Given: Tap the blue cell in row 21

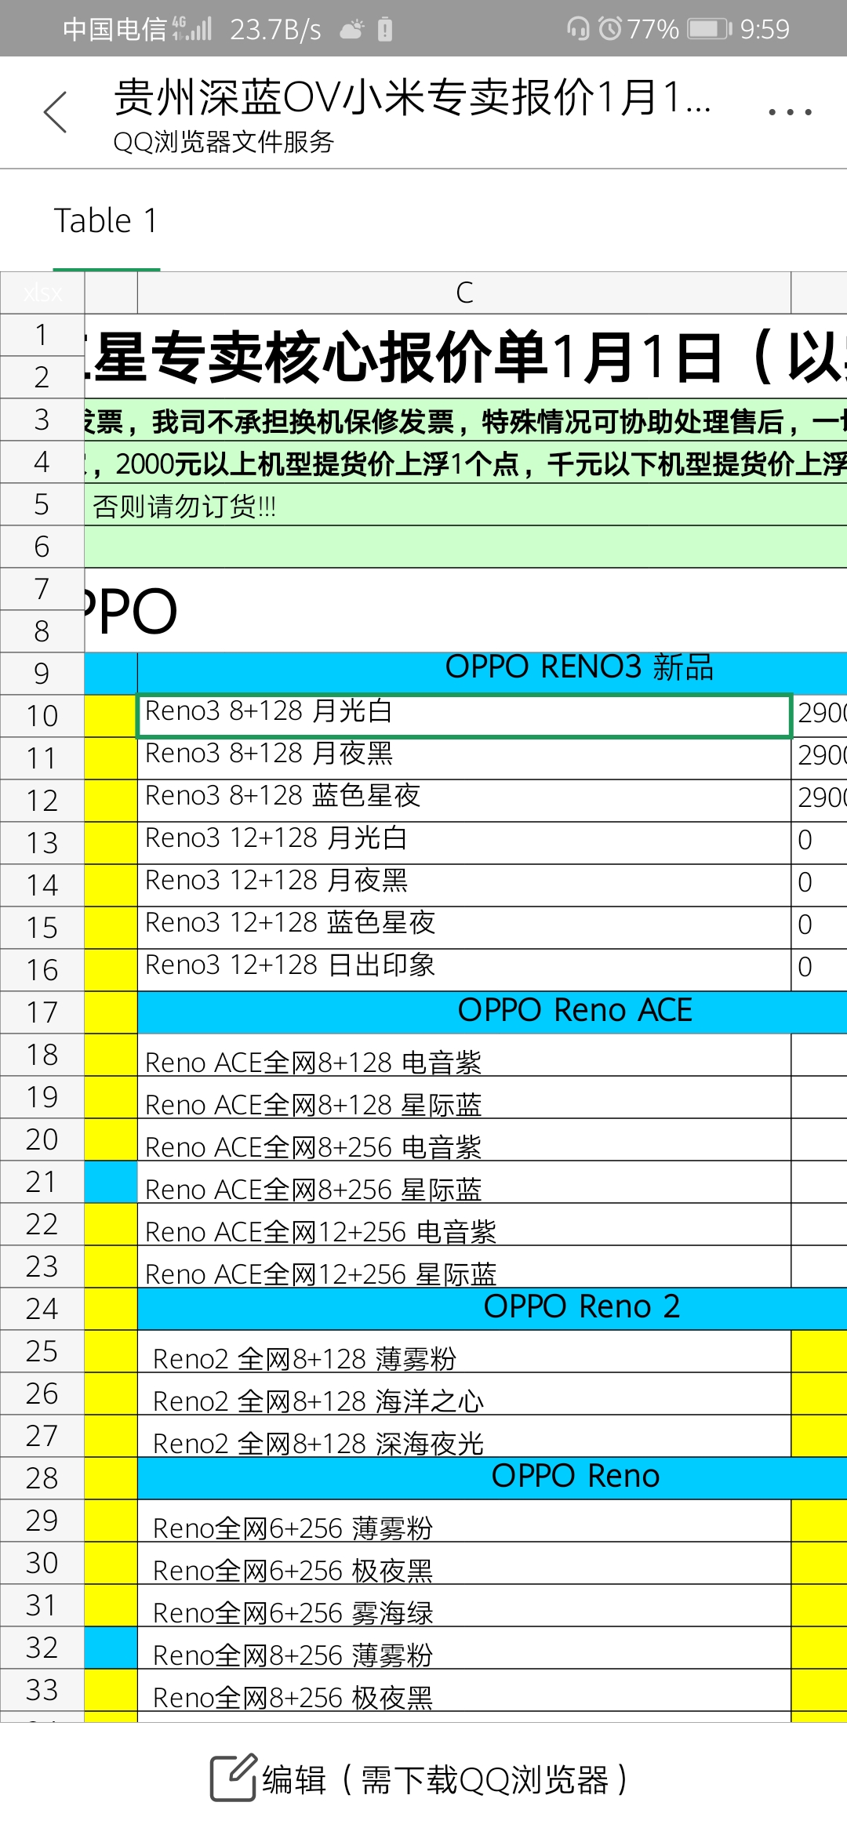Looking at the screenshot, I should pos(111,1181).
